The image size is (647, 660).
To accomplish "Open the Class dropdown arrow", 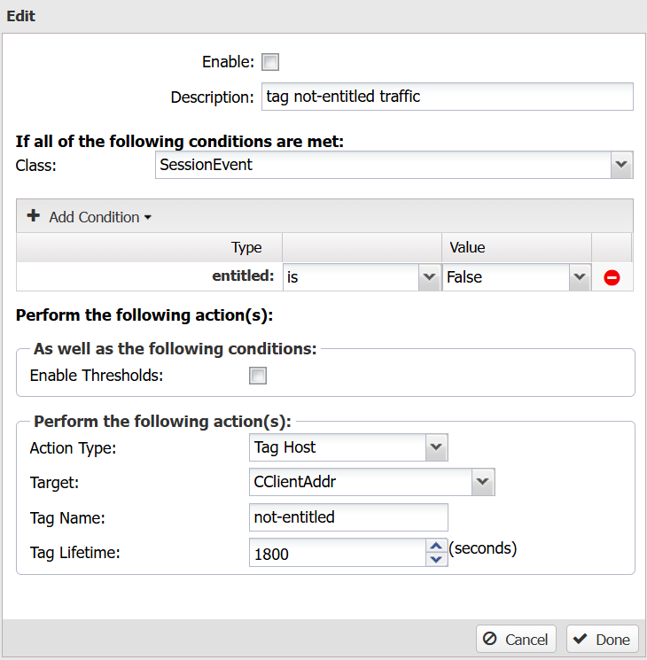I will point(621,165).
